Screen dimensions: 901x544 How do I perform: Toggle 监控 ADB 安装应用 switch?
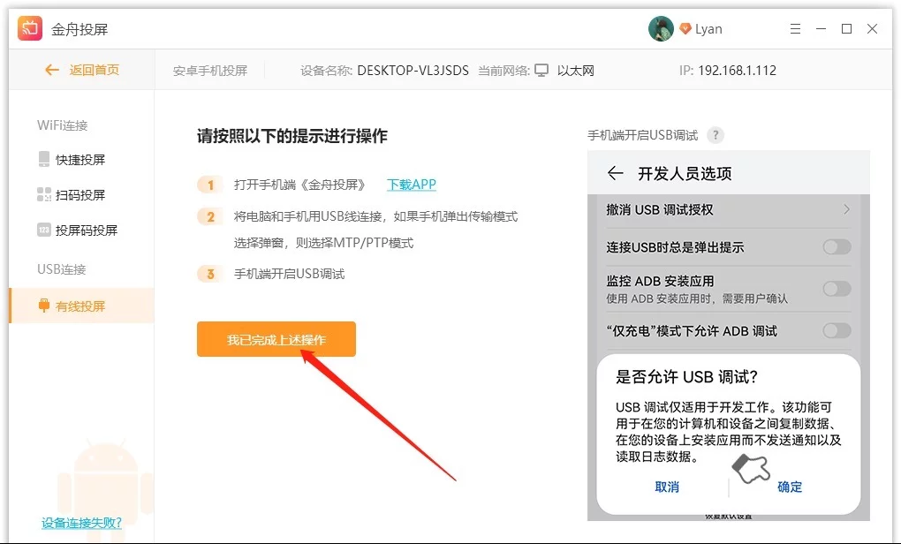point(837,289)
